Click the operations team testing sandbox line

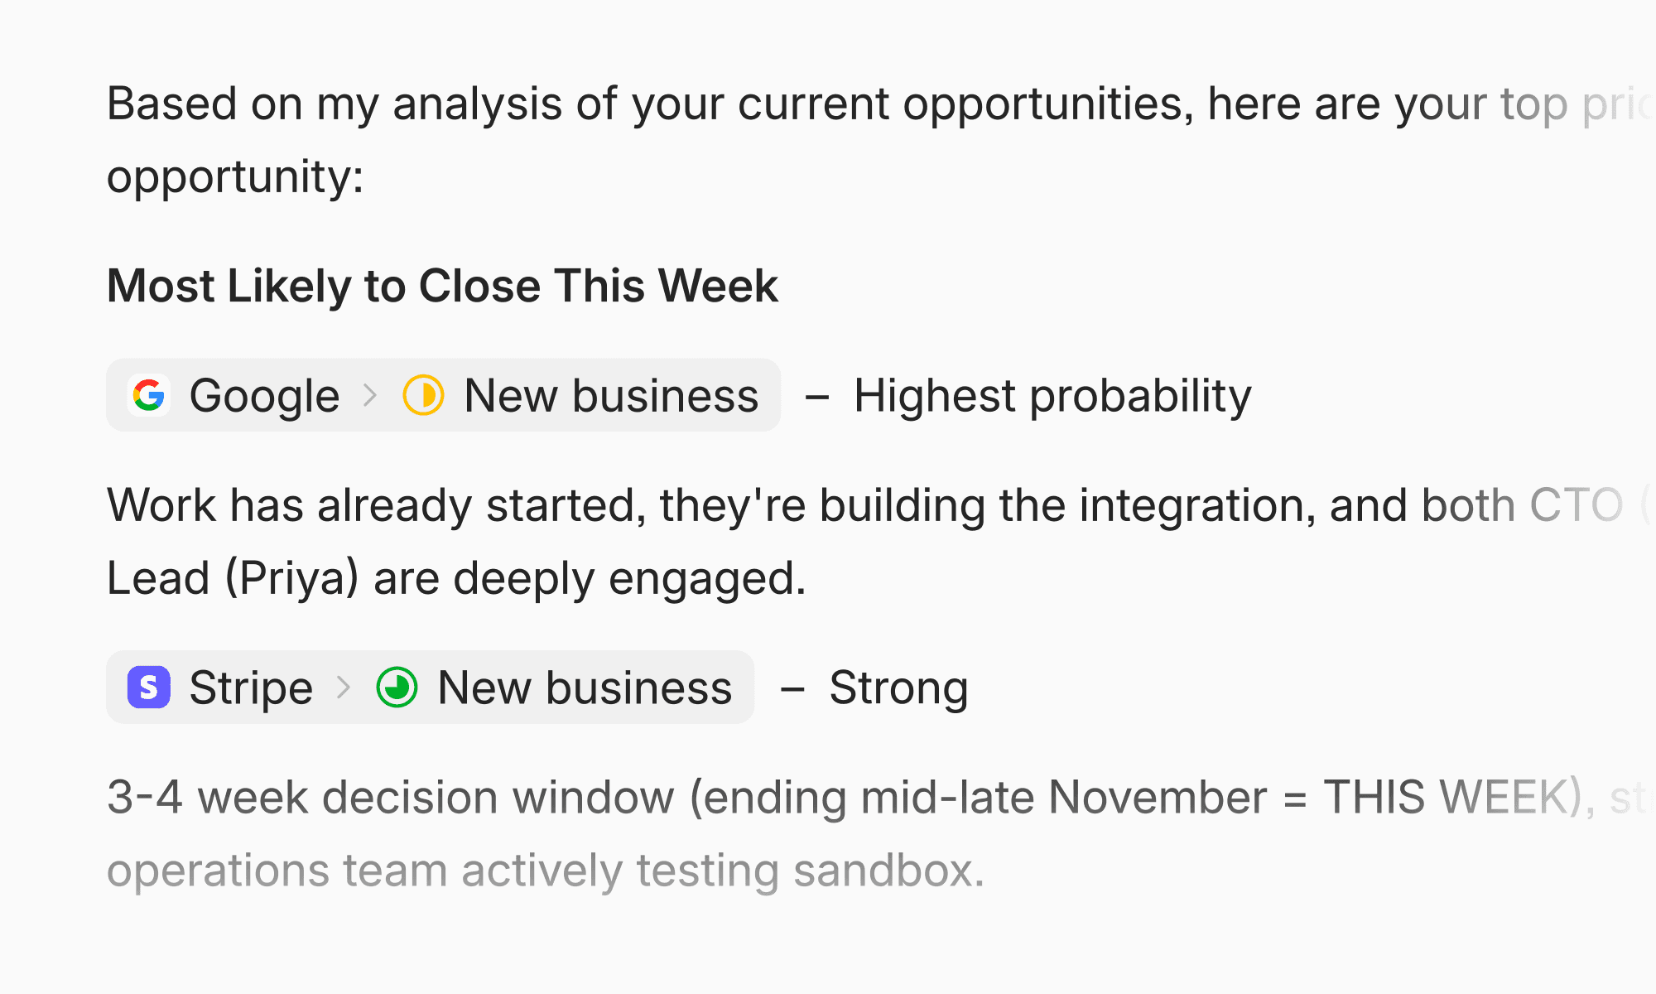(546, 871)
